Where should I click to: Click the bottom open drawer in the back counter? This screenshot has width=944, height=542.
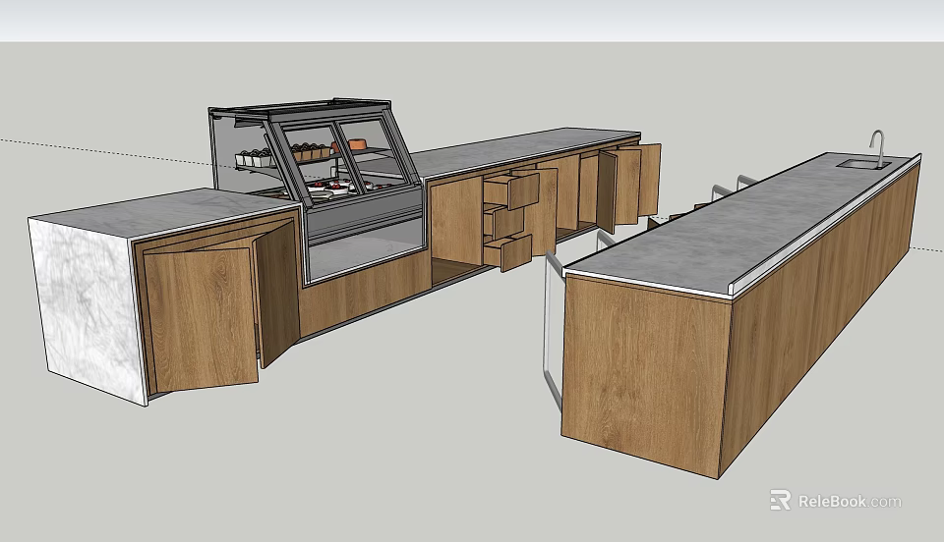point(507,252)
